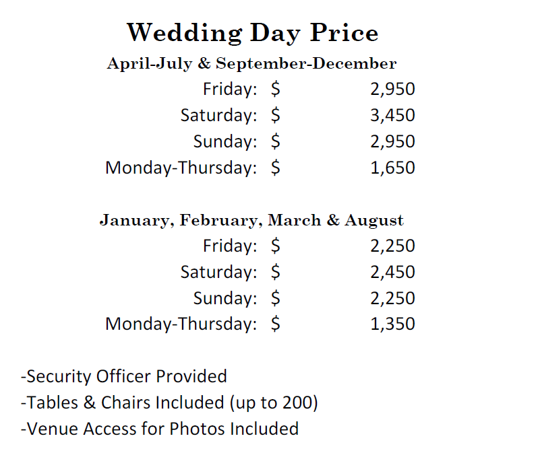This screenshot has height=457, width=538.
Task: Click the Monday-Thursday price of 1,650
Action: click(x=392, y=168)
